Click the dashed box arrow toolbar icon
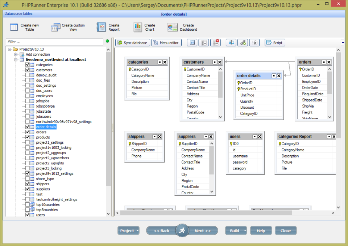This screenshot has width=348, height=246. click(254, 43)
